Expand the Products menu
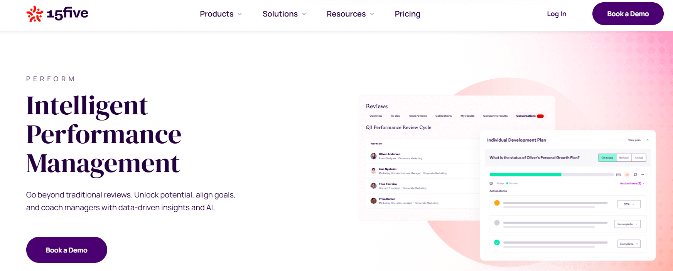This screenshot has height=271, width=673. click(221, 14)
